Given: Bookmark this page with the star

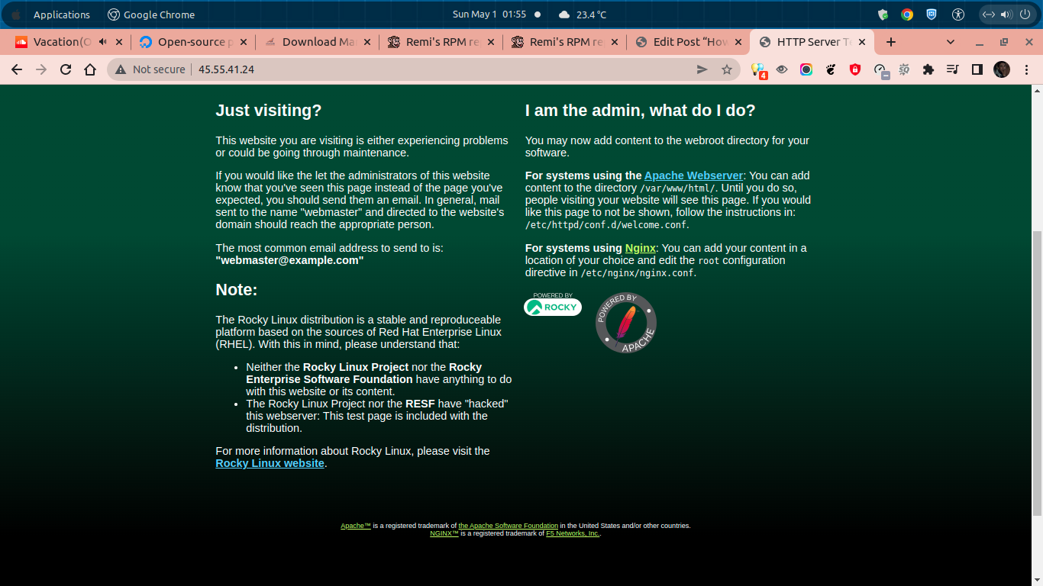Looking at the screenshot, I should (727, 69).
